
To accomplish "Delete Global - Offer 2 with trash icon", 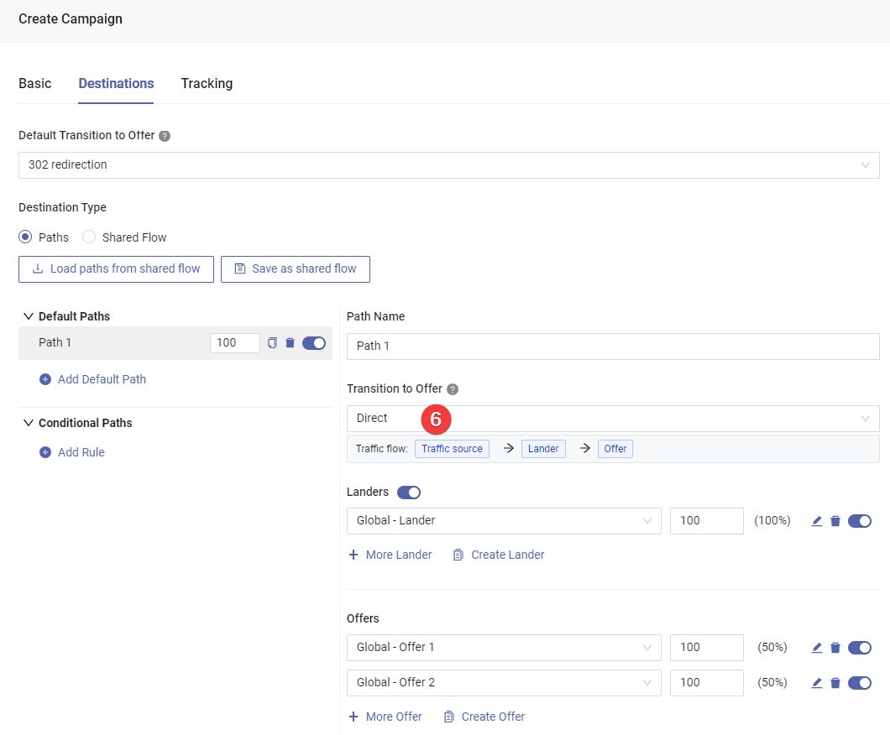I will tap(835, 683).
